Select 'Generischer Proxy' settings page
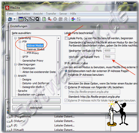Viewport: 139px width, 133px height. tap(33, 61)
